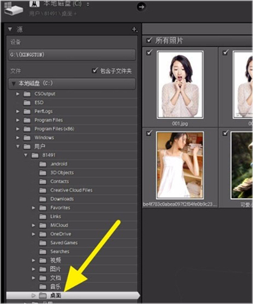Expand the Program Files folder

(x=17, y=120)
